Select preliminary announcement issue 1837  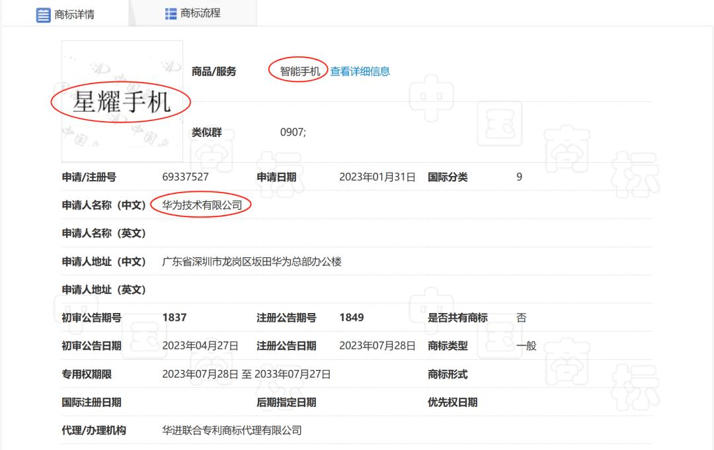(x=175, y=318)
